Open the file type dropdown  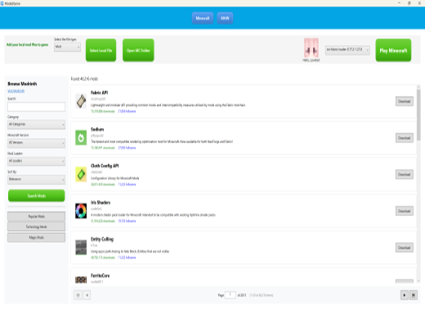pyautogui.click(x=67, y=46)
